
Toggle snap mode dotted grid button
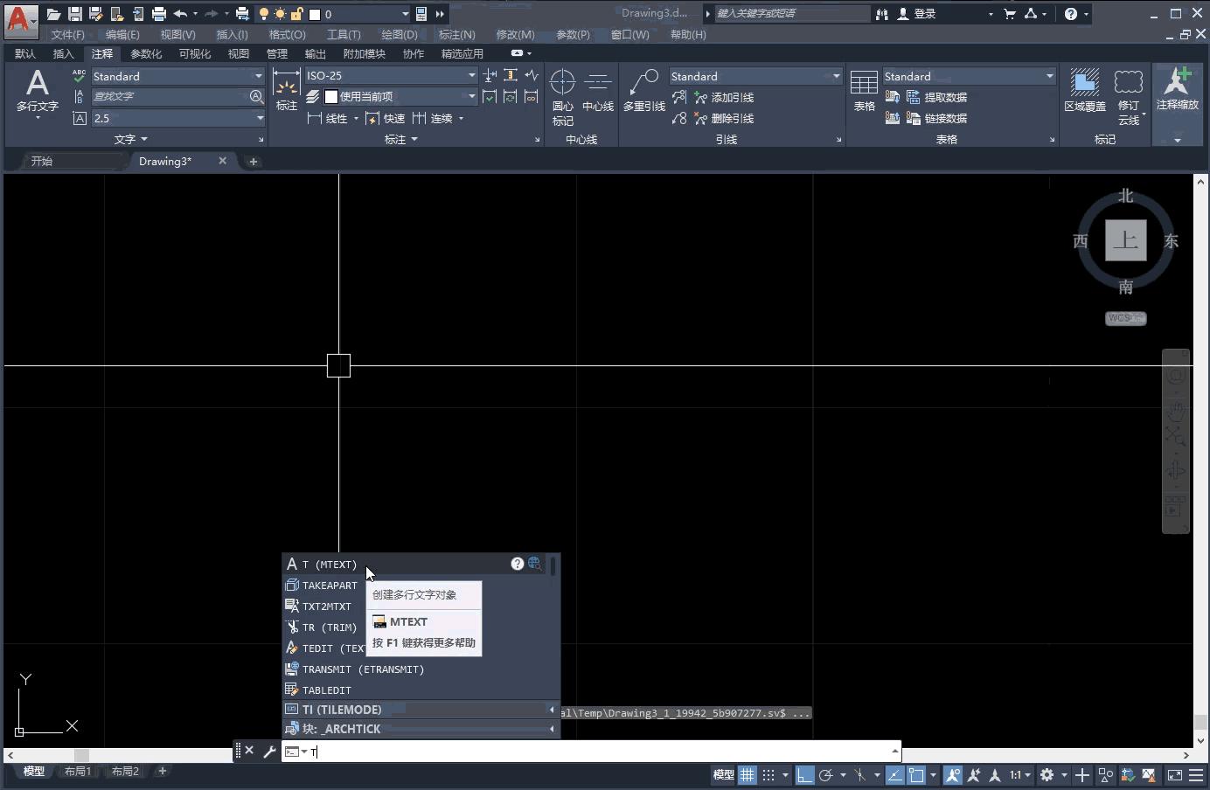(x=768, y=775)
